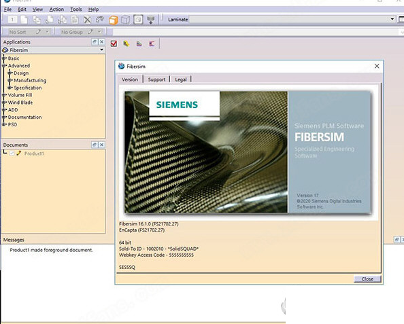Click the '64 bit' text line

[125, 242]
